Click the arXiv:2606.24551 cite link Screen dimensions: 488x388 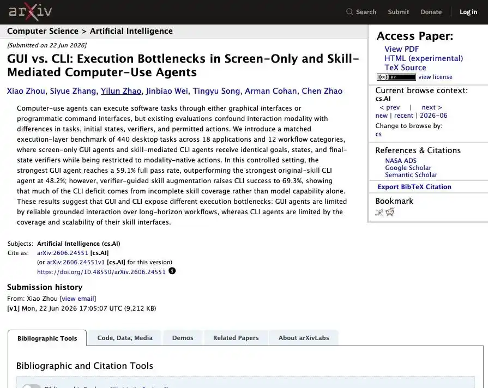pyautogui.click(x=63, y=253)
